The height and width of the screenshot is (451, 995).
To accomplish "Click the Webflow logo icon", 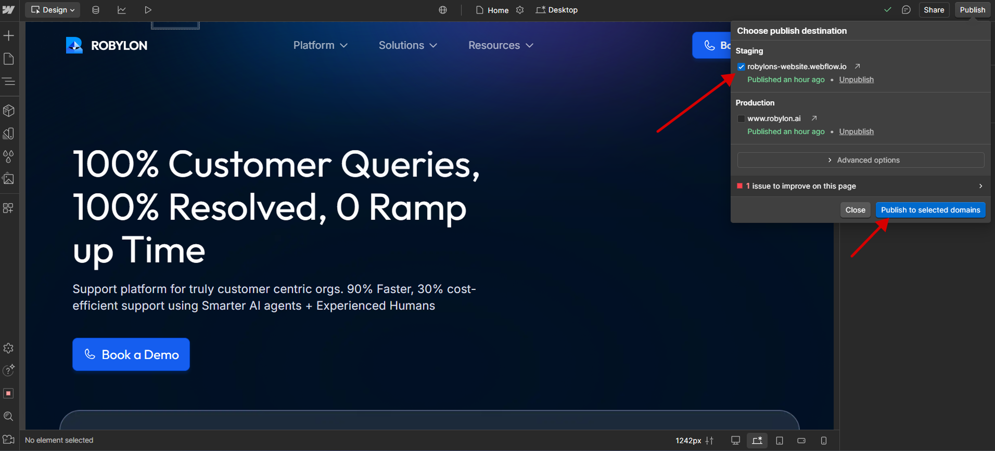I will point(8,10).
